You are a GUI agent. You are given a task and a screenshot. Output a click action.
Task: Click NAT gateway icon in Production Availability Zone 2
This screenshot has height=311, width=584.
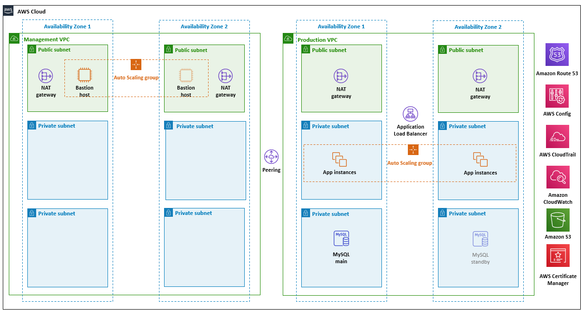480,76
